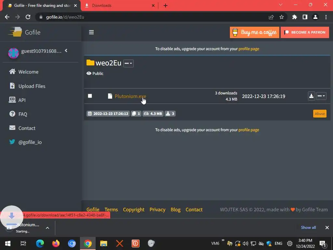This screenshot has width=333, height=250.
Task: Open the settings gear in system tray
Action: (x=290, y=243)
